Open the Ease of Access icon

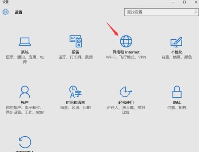tap(126, 92)
